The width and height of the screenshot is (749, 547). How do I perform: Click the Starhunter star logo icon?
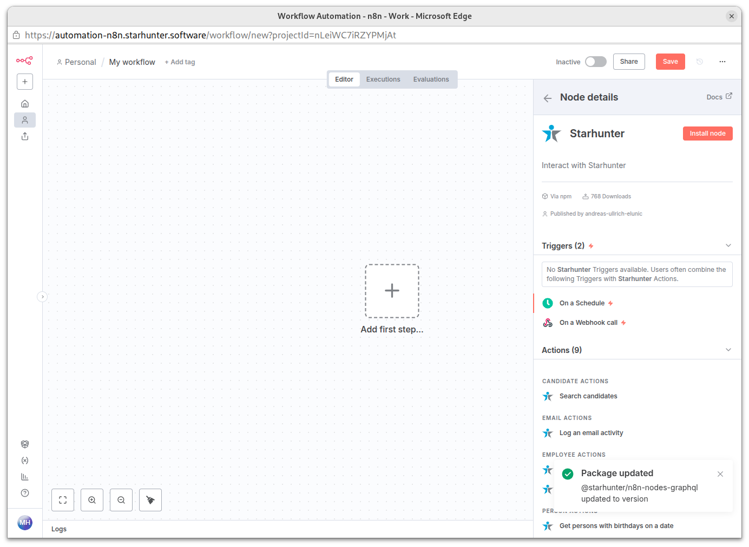tap(551, 134)
